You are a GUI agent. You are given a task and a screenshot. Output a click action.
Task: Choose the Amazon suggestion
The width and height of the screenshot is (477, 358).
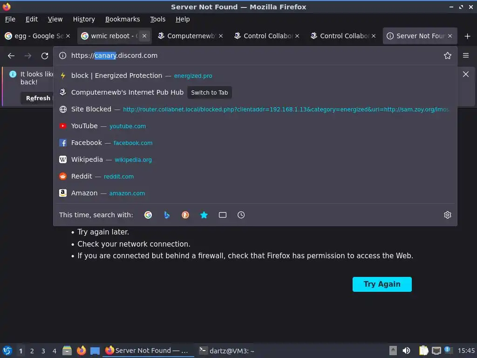255,193
